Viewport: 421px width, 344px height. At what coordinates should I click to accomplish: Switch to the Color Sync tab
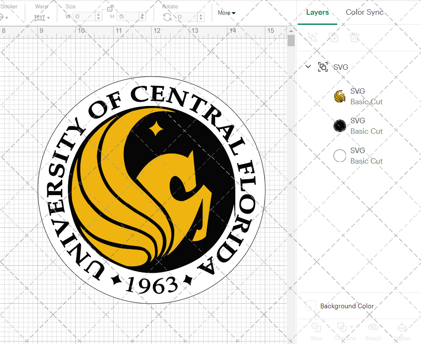point(365,12)
